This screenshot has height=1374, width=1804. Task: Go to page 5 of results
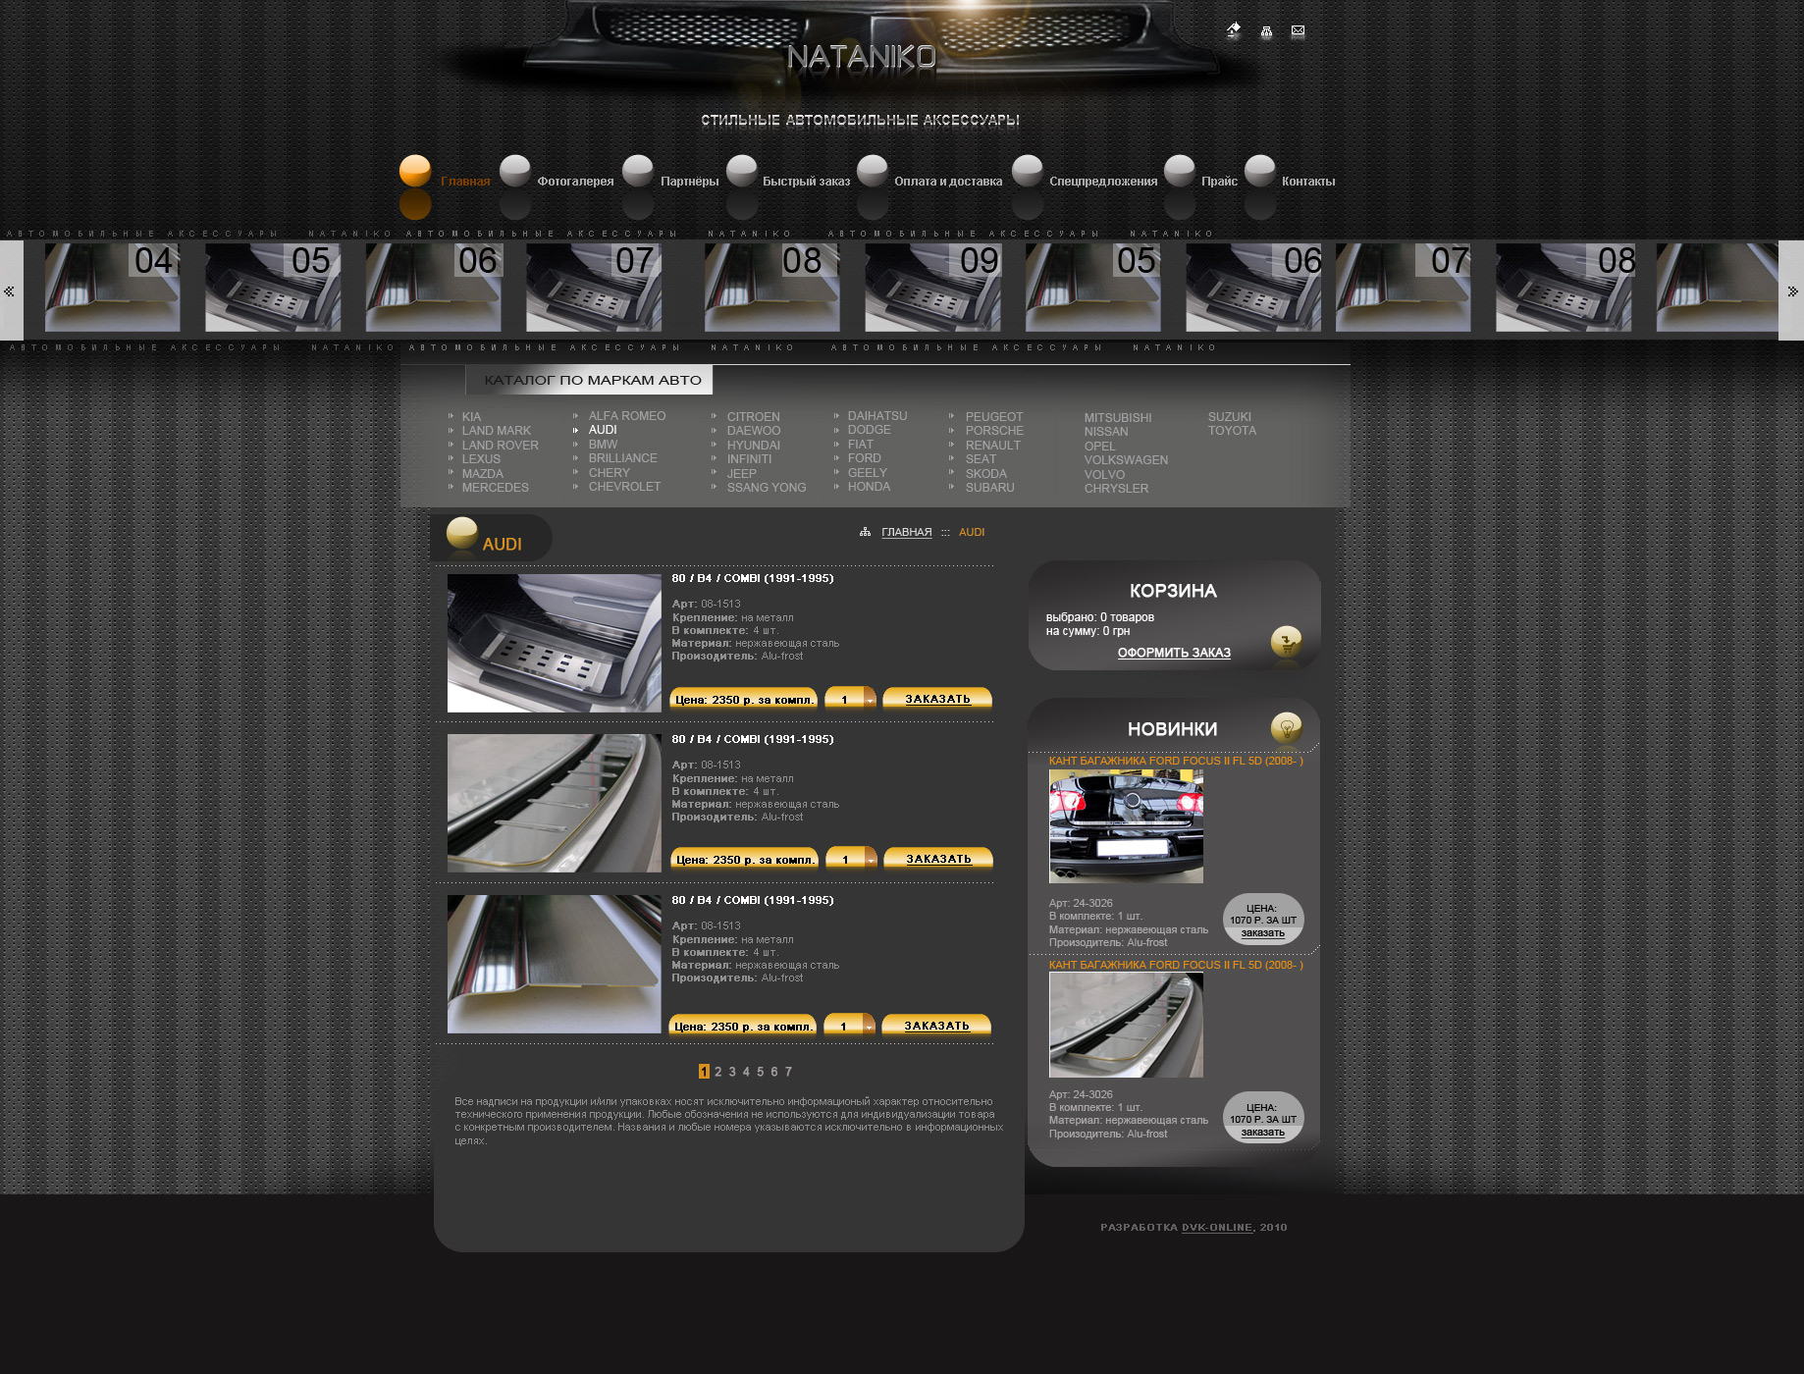tap(760, 1072)
